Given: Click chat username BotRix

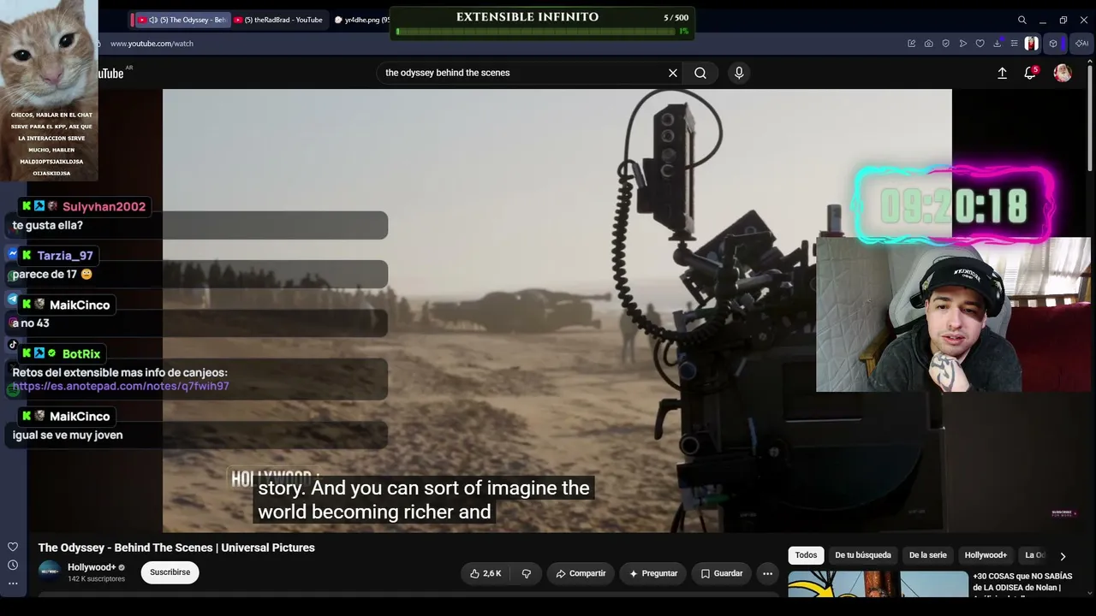Looking at the screenshot, I should pyautogui.click(x=81, y=353).
